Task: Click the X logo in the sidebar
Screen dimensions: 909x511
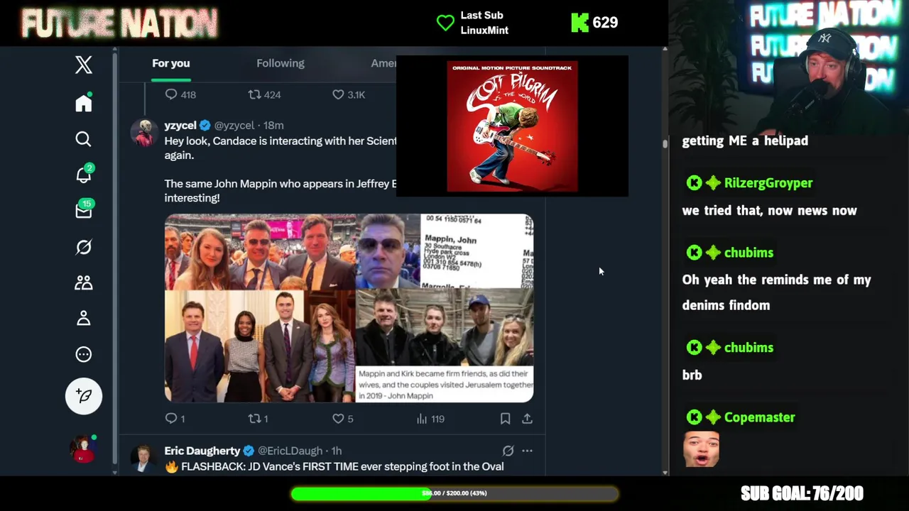Action: (x=84, y=65)
